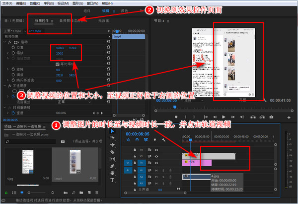This screenshot has width=298, height=204.
Task: Click the program monitor camera export frame icon
Action: pyautogui.click(x=271, y=117)
